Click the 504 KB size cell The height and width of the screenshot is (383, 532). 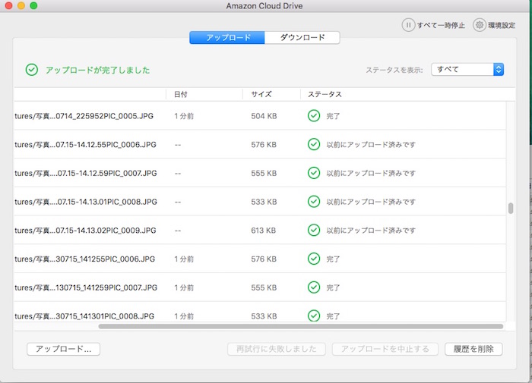pyautogui.click(x=264, y=116)
